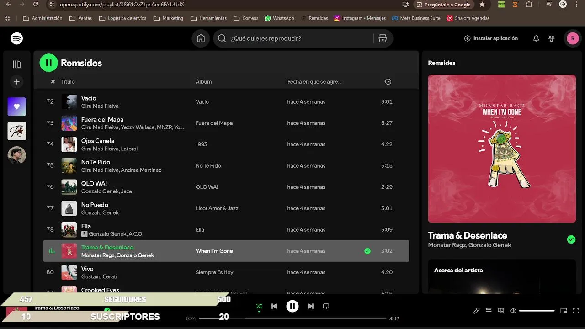Screen dimensions: 585x329
Task: Skip to previous track
Action: point(274,306)
